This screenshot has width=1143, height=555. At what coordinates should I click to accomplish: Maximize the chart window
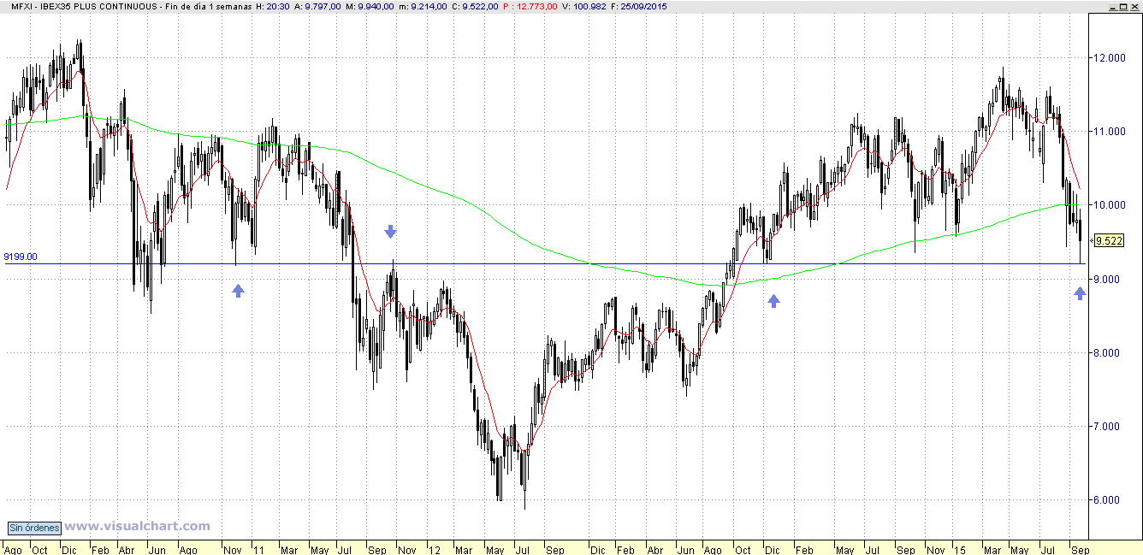coord(1124,6)
